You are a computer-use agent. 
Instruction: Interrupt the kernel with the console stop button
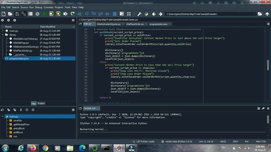(259, 109)
